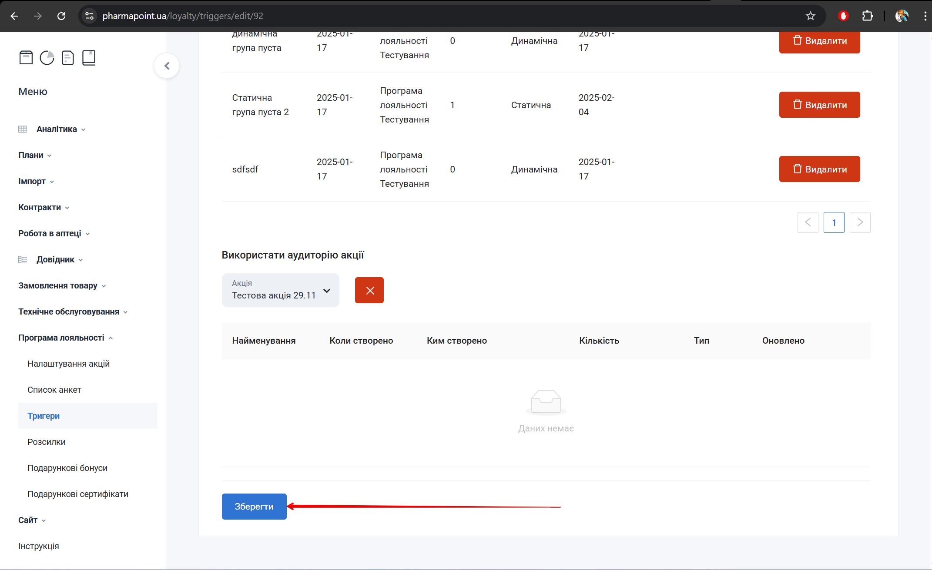Open the Розсилки menu item
The height and width of the screenshot is (570, 932).
[47, 442]
